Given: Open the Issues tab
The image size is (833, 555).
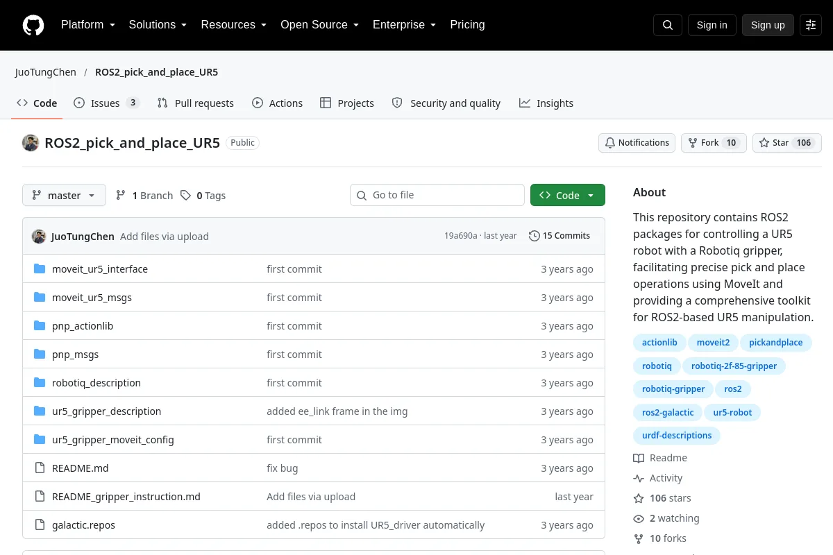Looking at the screenshot, I should [107, 103].
